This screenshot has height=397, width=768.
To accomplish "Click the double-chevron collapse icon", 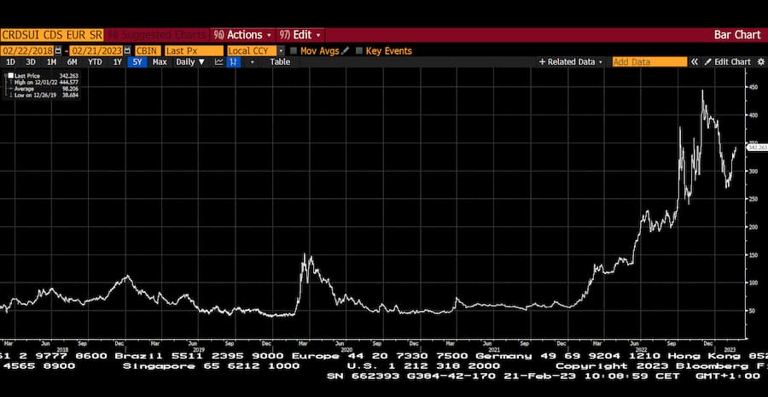I will 695,62.
